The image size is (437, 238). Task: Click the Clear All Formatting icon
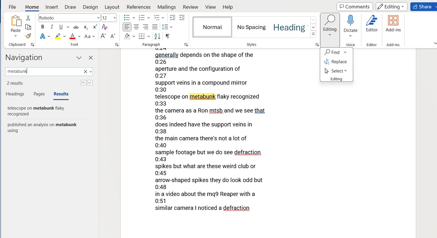click(105, 27)
